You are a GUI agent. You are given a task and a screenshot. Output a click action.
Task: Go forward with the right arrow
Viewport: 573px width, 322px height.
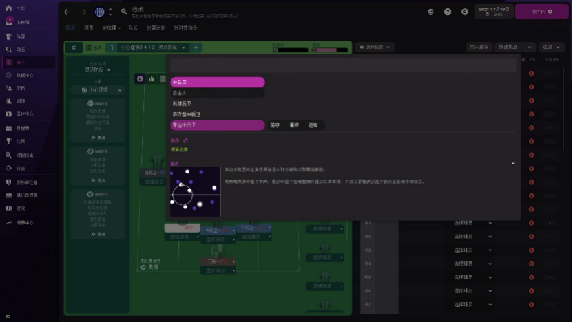(83, 12)
